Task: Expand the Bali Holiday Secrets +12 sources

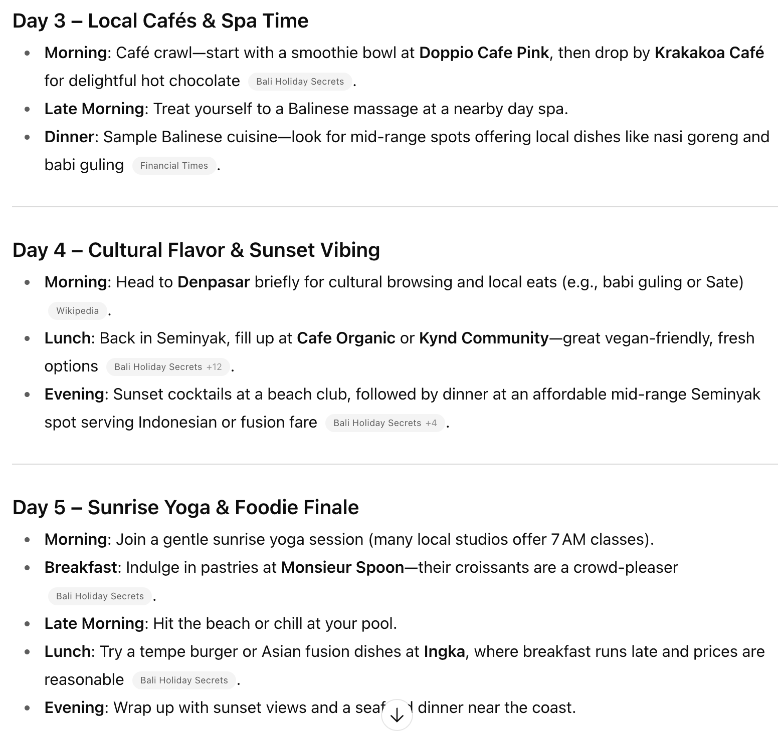Action: [x=168, y=367]
